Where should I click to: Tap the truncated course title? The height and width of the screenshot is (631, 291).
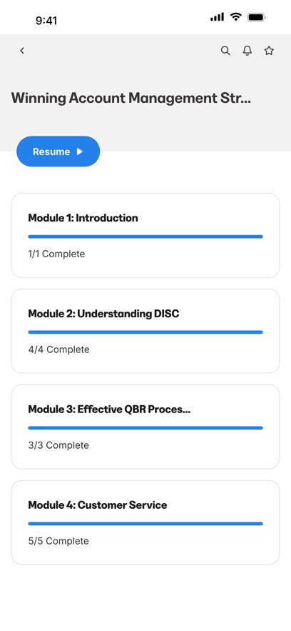pos(131,98)
